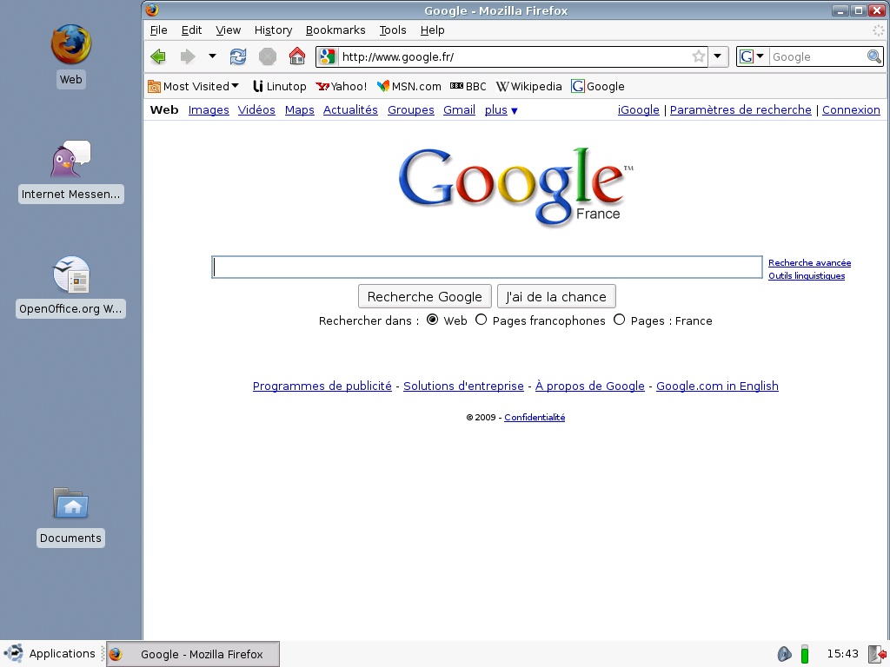Bookmark this page with the star icon
The image size is (890, 667).
coord(698,56)
